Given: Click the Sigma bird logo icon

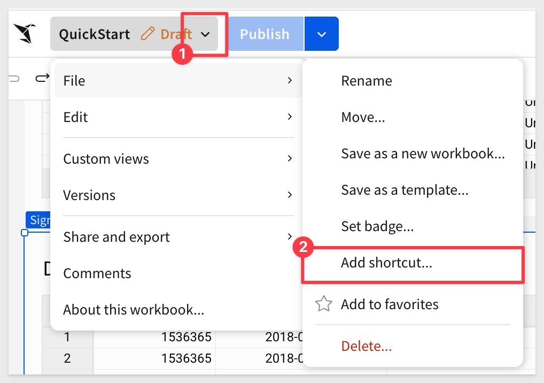Looking at the screenshot, I should point(25,34).
